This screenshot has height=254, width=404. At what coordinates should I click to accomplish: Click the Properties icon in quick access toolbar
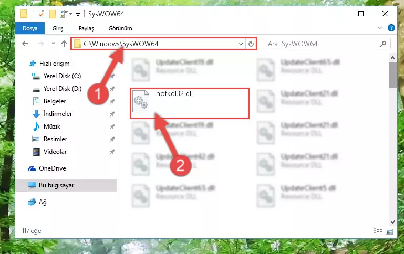40,14
